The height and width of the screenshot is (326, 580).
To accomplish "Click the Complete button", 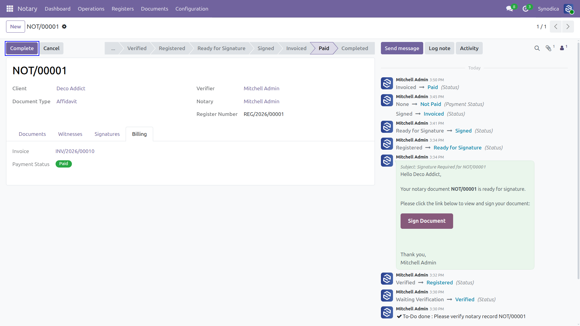I will coord(22,48).
